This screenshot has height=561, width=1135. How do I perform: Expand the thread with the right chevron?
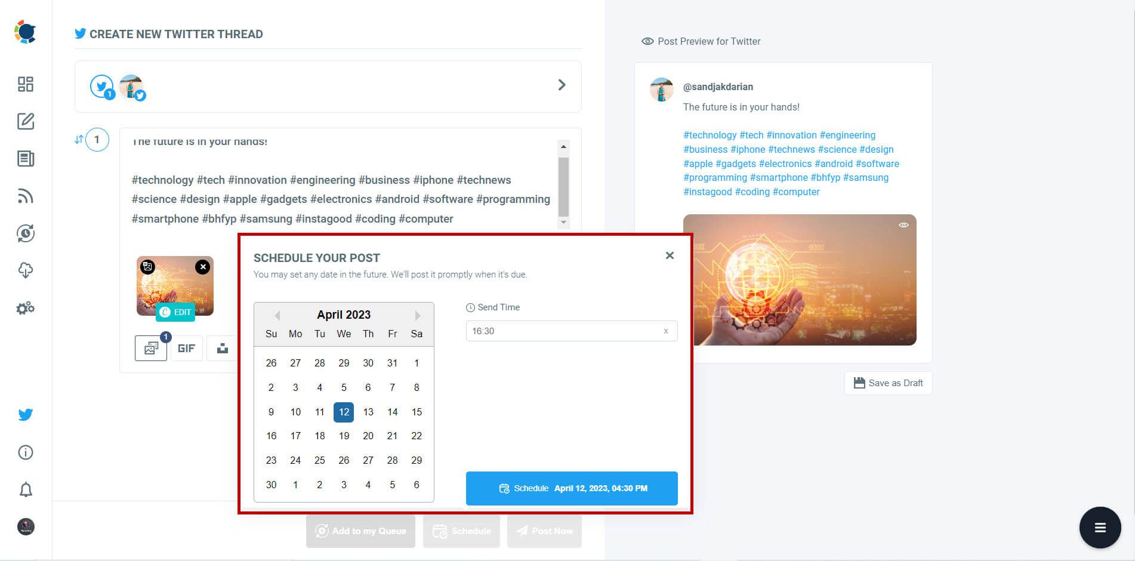pyautogui.click(x=562, y=85)
